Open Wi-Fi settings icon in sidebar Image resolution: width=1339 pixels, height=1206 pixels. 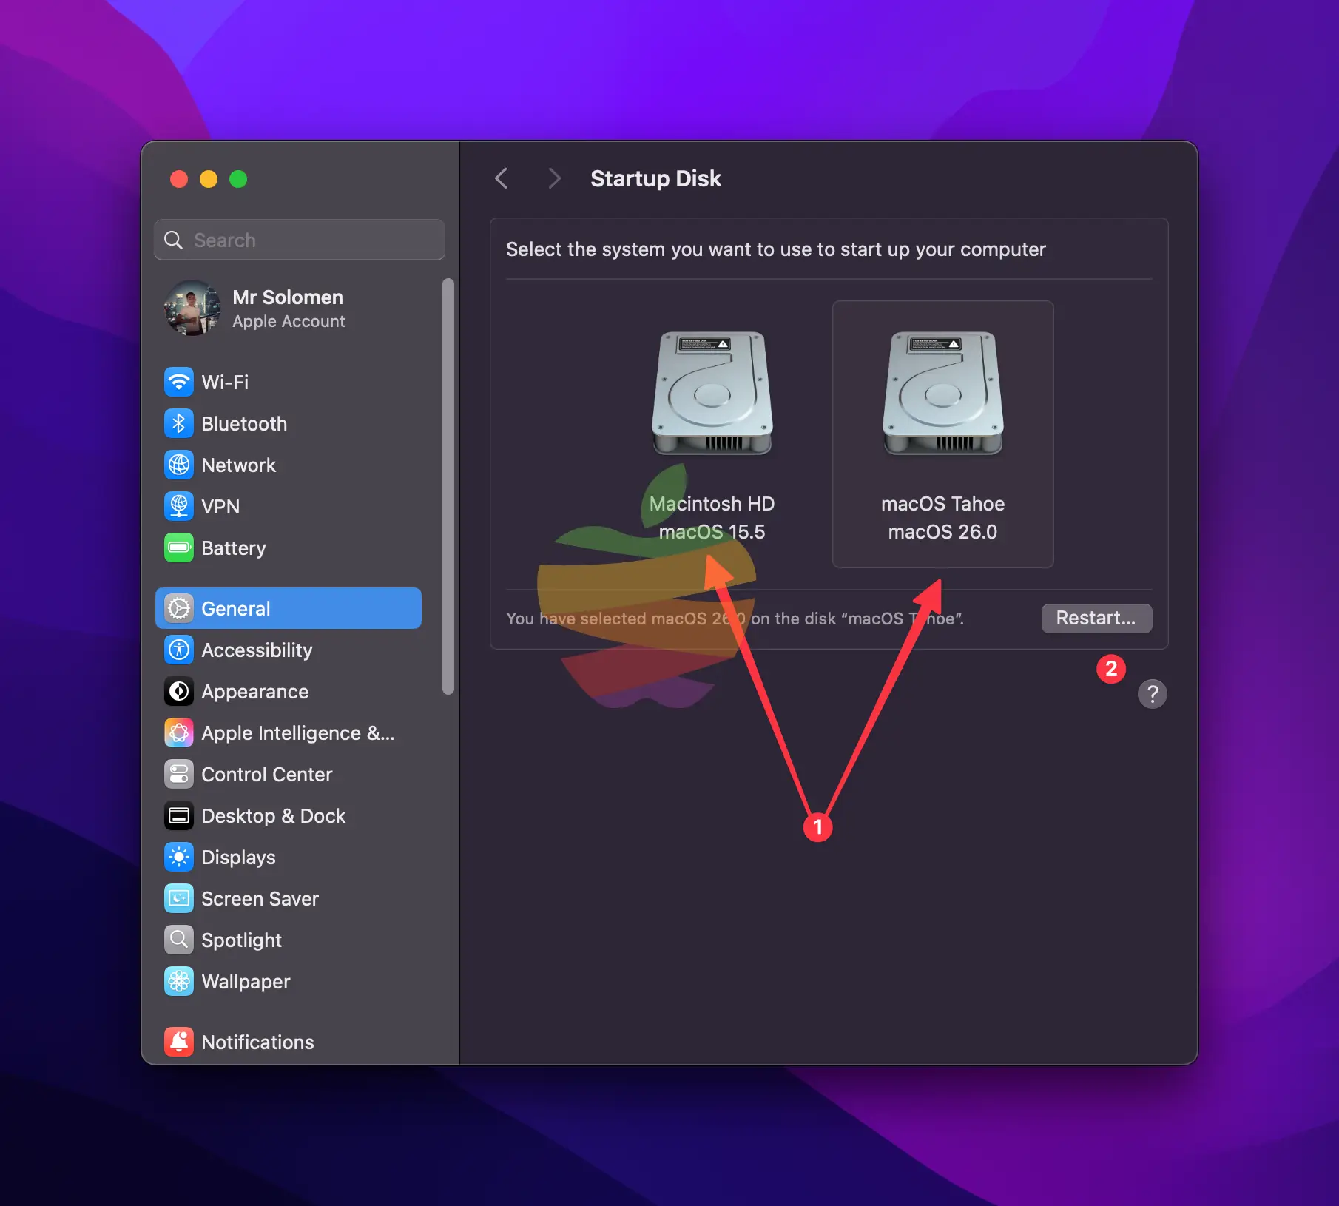179,383
